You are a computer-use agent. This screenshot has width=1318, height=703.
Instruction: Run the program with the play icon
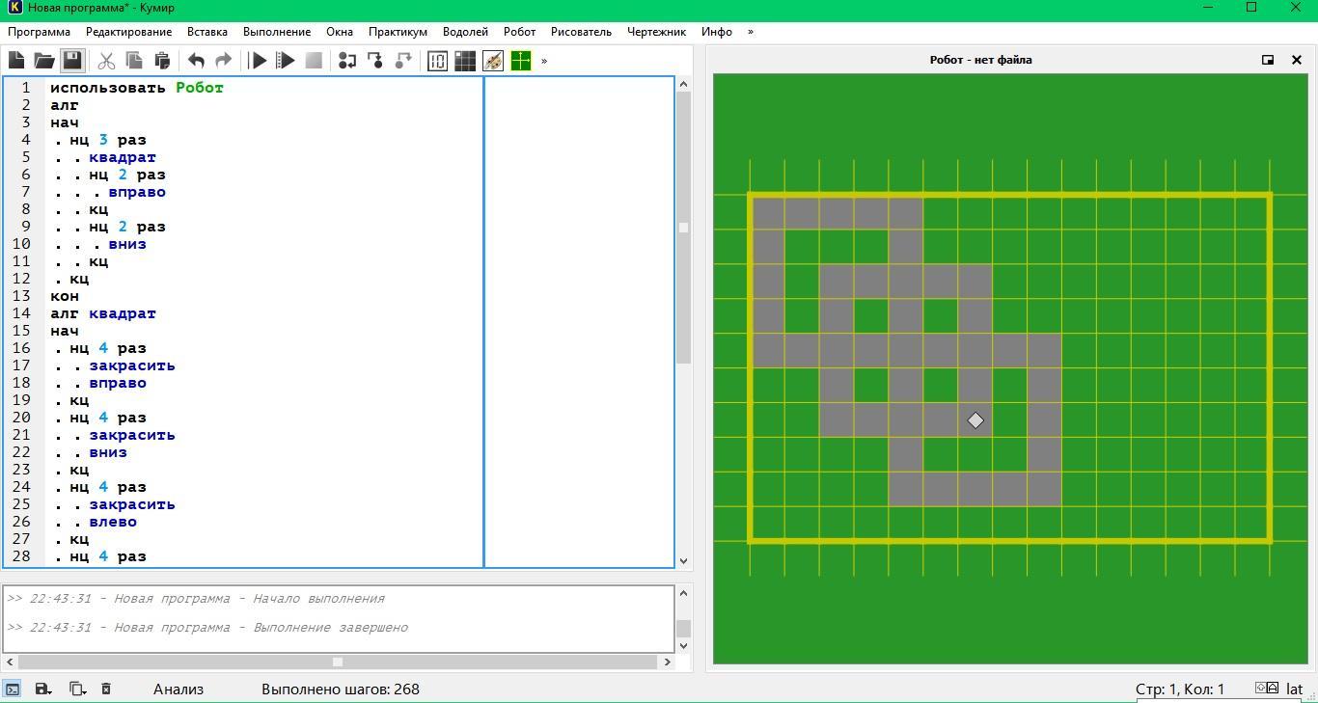coord(259,61)
